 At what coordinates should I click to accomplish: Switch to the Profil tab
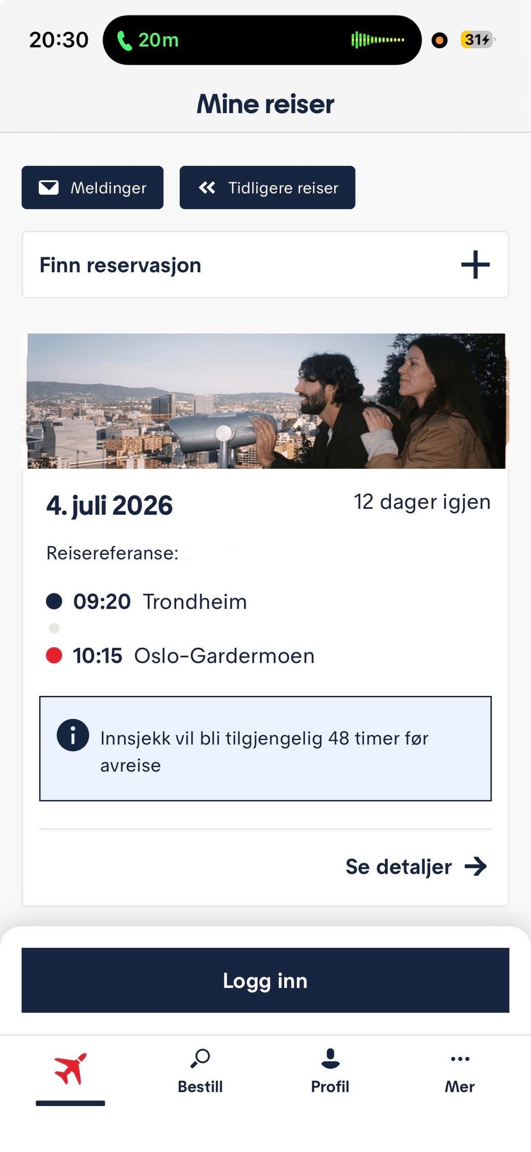tap(330, 1071)
